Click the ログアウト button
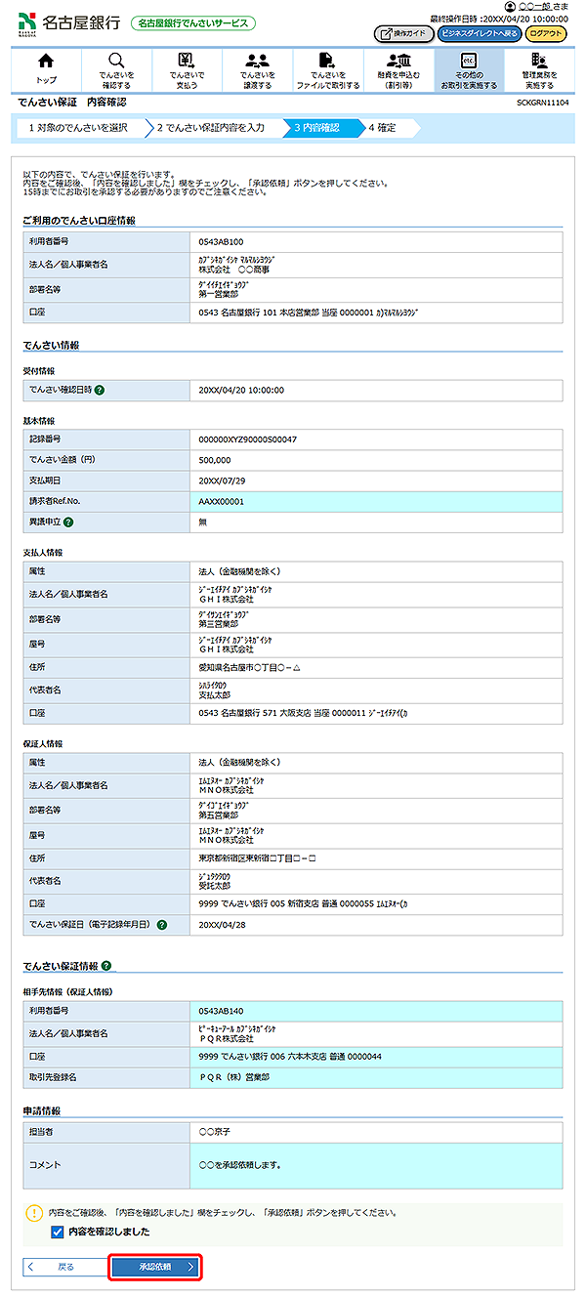Image resolution: width=586 pixels, height=1296 pixels. [x=545, y=34]
